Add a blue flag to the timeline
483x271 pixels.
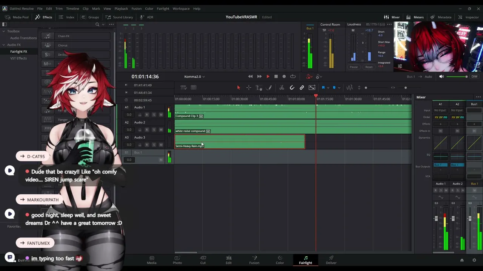[x=323, y=88]
